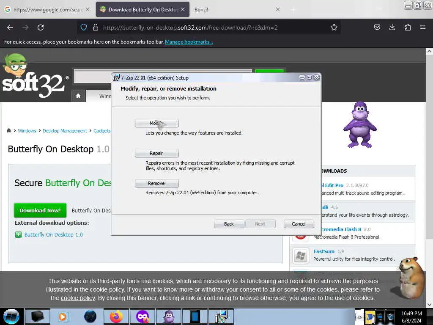The height and width of the screenshot is (325, 433).
Task: Open the Desktop Management breadcrumb link
Action: pos(65,131)
